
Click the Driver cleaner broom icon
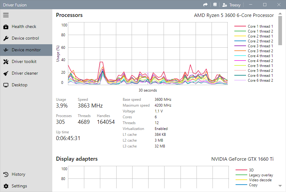point(6,73)
